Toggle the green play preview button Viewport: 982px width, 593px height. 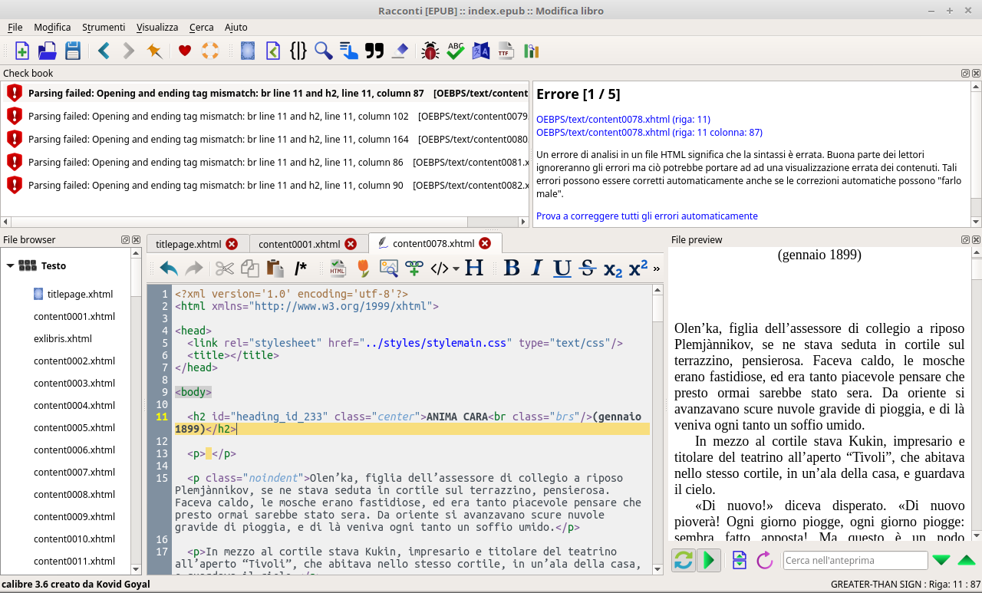point(710,561)
